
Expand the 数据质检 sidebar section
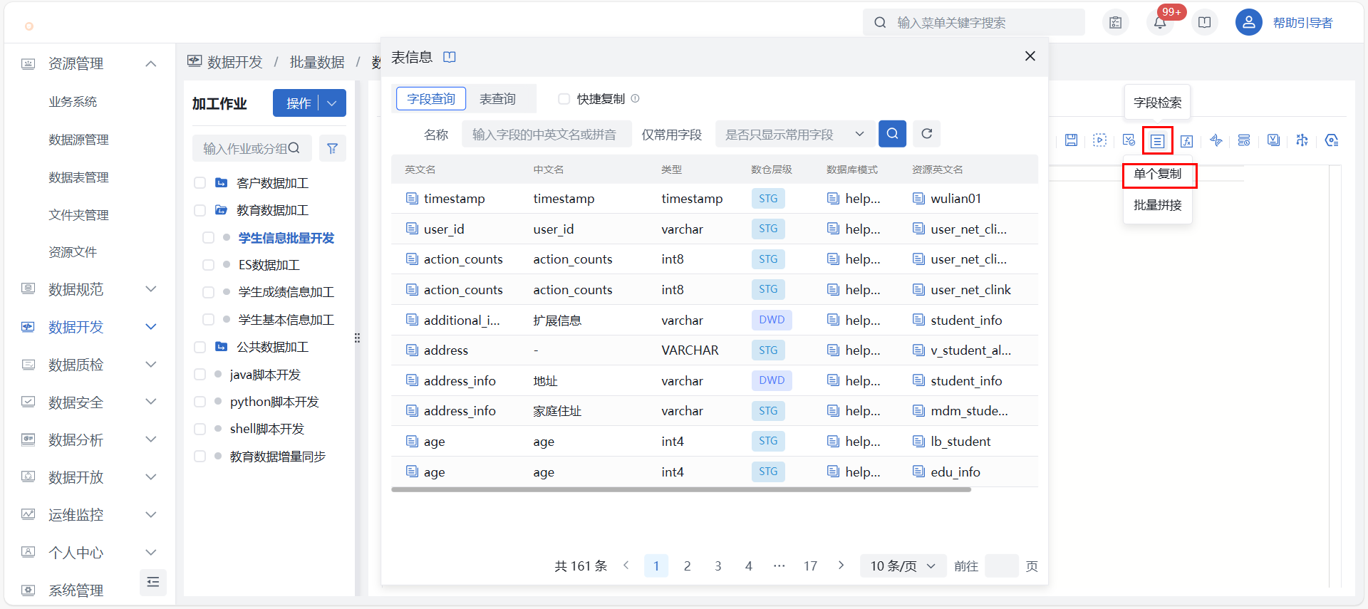pyautogui.click(x=150, y=365)
